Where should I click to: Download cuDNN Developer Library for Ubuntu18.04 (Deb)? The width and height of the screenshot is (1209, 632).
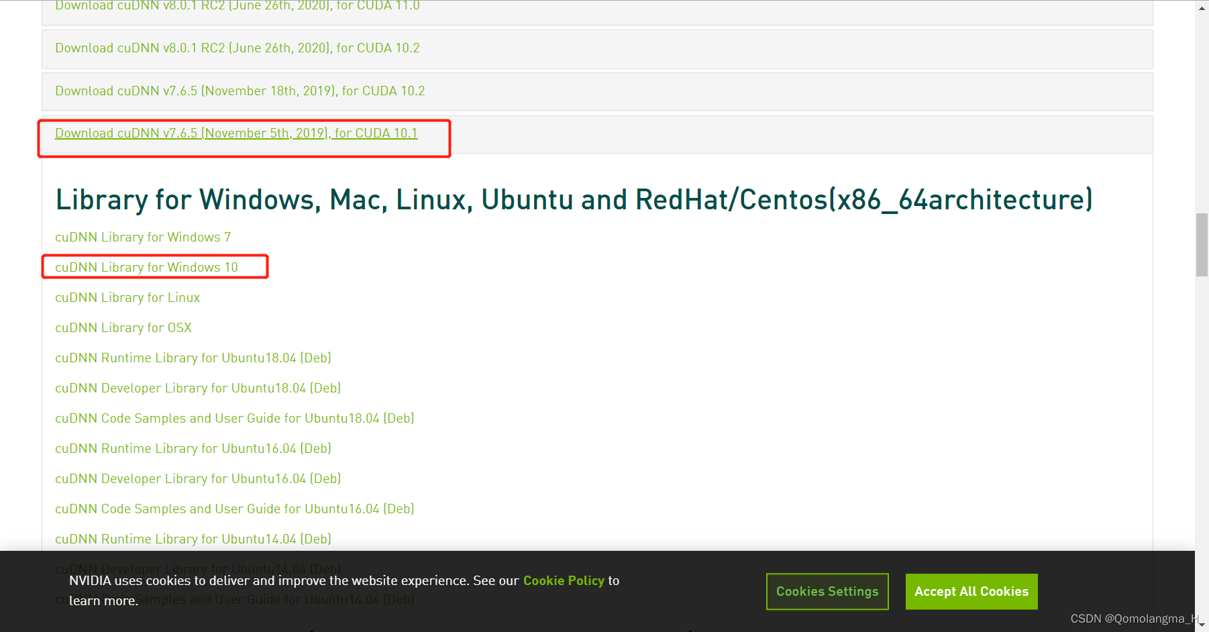(x=198, y=388)
